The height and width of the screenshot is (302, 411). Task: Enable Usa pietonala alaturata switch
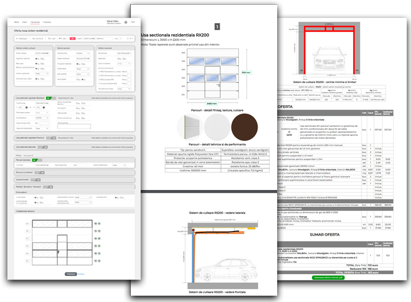(43, 147)
